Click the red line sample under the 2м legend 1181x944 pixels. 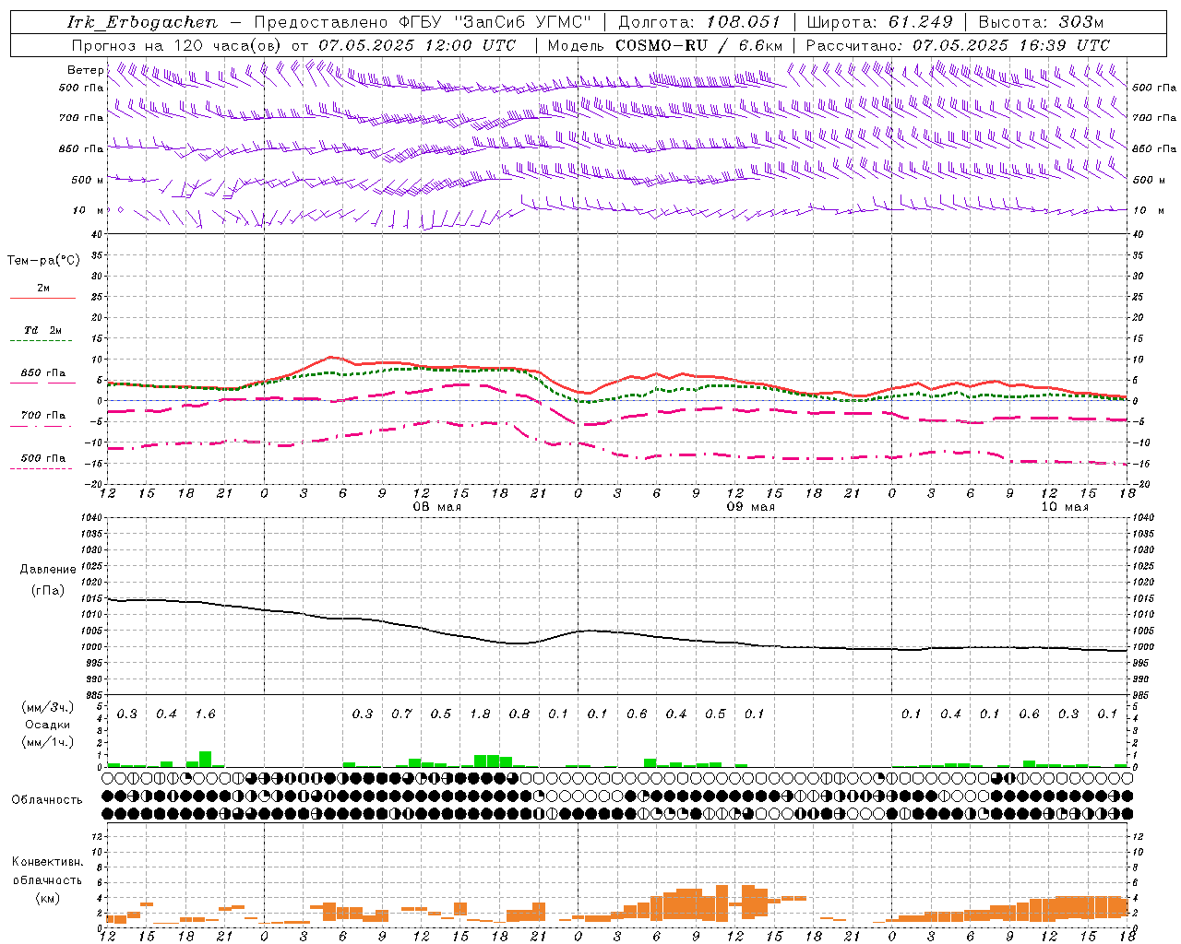click(42, 299)
